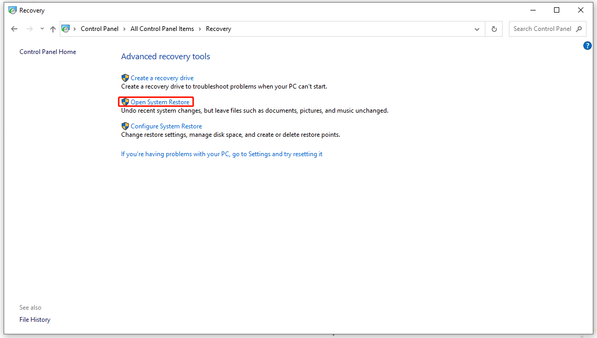This screenshot has height=338, width=597.
Task: Click the All Control Panel Items breadcrumb
Action: (162, 29)
